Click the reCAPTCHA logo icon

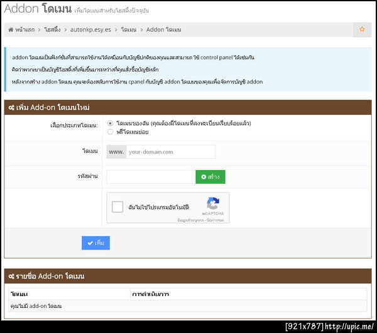point(213,203)
